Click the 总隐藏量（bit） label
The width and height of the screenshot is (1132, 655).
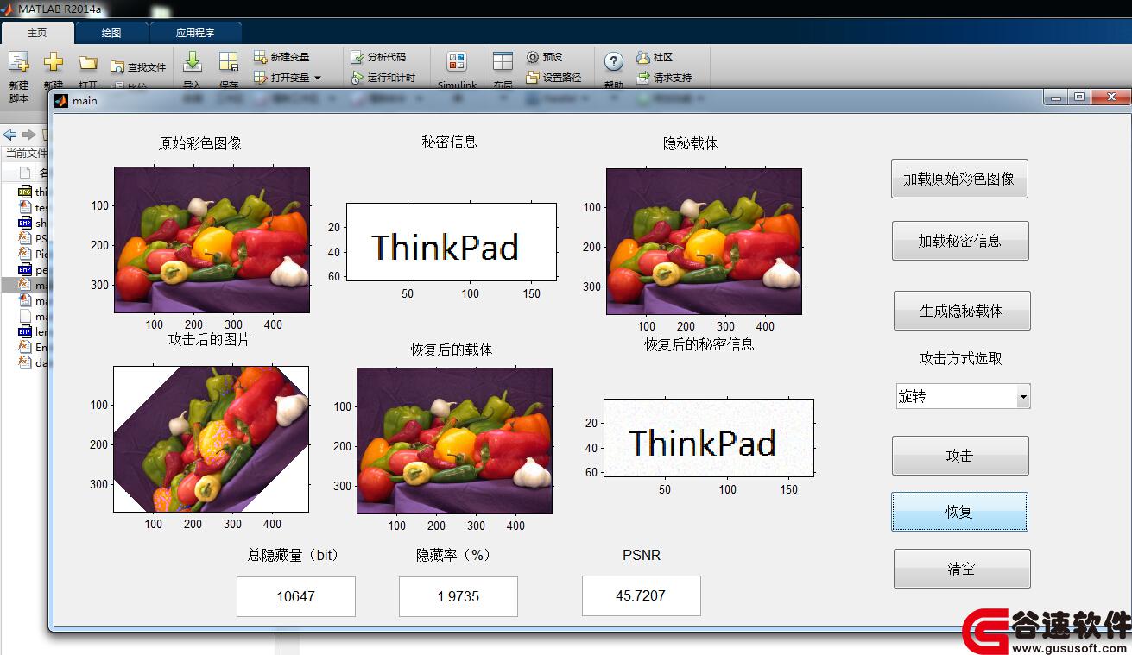click(x=294, y=555)
